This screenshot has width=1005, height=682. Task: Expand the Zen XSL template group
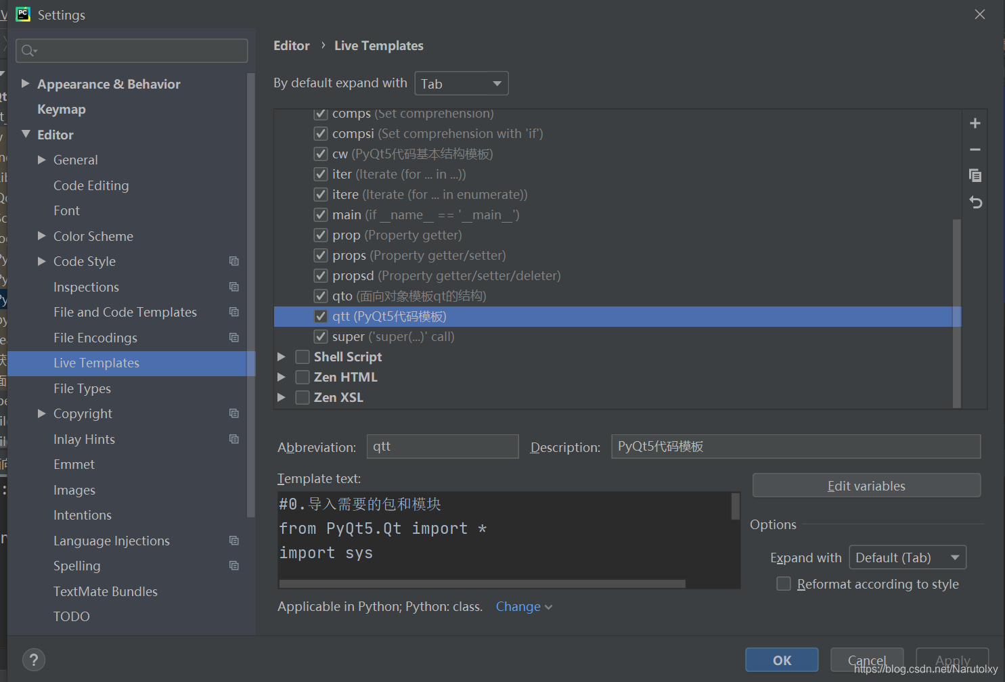(282, 397)
